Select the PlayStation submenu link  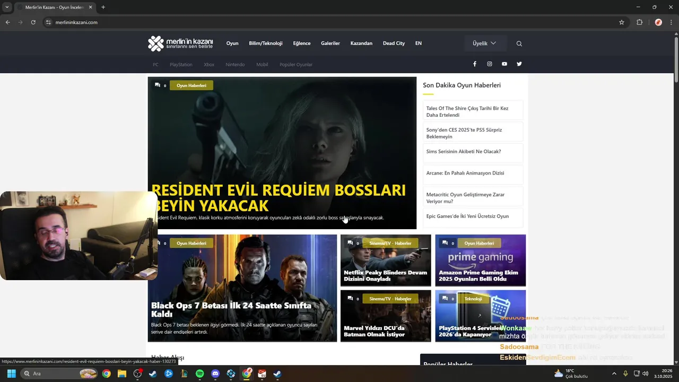[181, 65]
